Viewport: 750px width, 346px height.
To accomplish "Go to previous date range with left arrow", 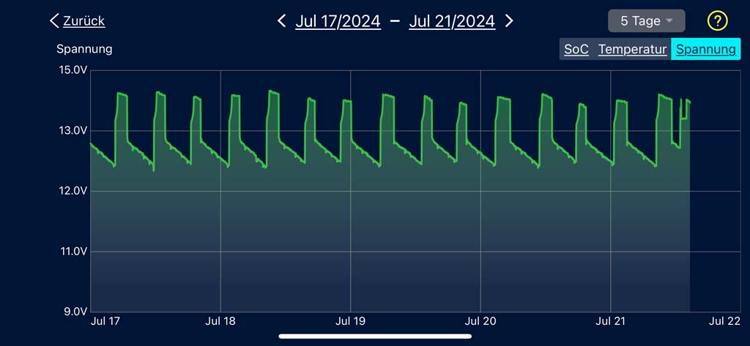I will [281, 20].
